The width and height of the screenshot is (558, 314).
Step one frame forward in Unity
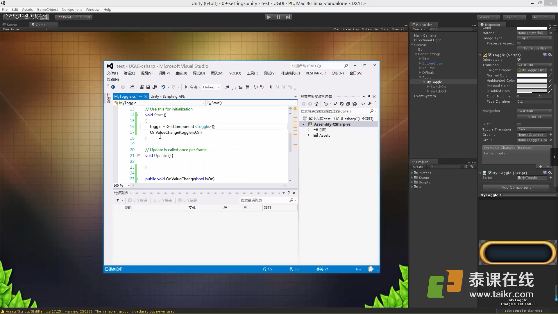(x=288, y=17)
